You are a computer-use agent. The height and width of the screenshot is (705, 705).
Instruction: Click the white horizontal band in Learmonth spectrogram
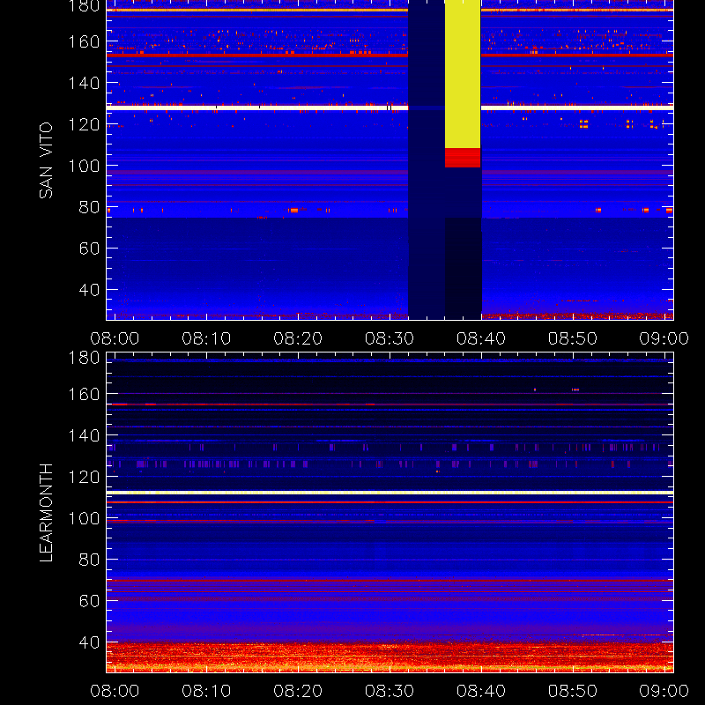pyautogui.click(x=390, y=493)
